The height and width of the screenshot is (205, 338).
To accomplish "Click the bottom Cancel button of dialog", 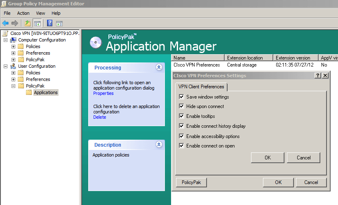I will [x=311, y=182].
